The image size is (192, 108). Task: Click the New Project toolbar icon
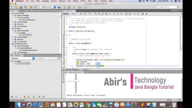pos(16,7)
